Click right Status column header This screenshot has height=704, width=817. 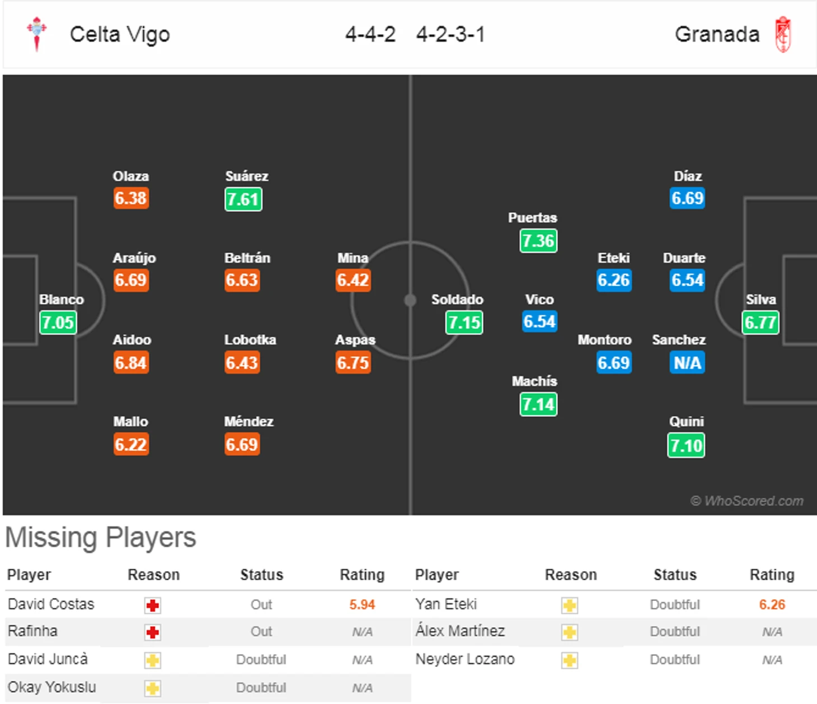[x=675, y=575]
